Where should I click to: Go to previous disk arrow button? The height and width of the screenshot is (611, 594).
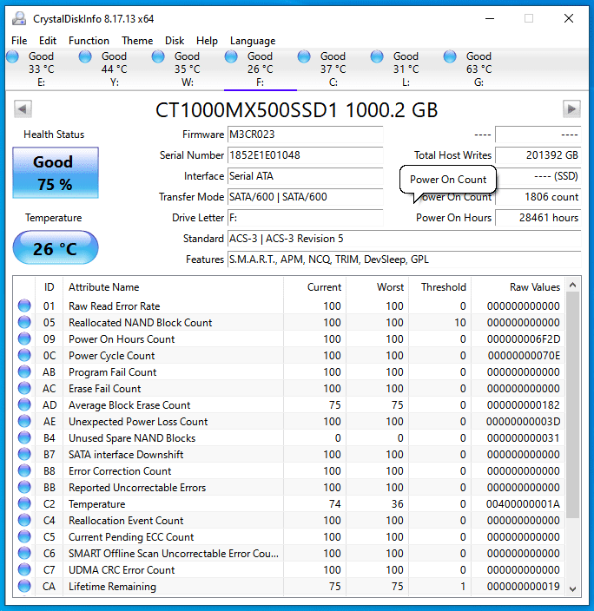click(23, 108)
